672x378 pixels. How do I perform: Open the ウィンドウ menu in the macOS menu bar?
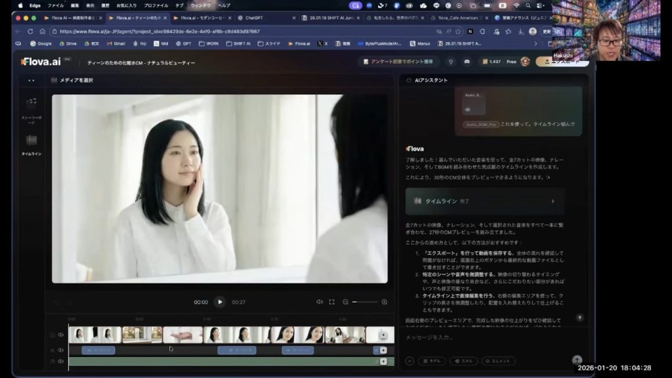point(201,5)
